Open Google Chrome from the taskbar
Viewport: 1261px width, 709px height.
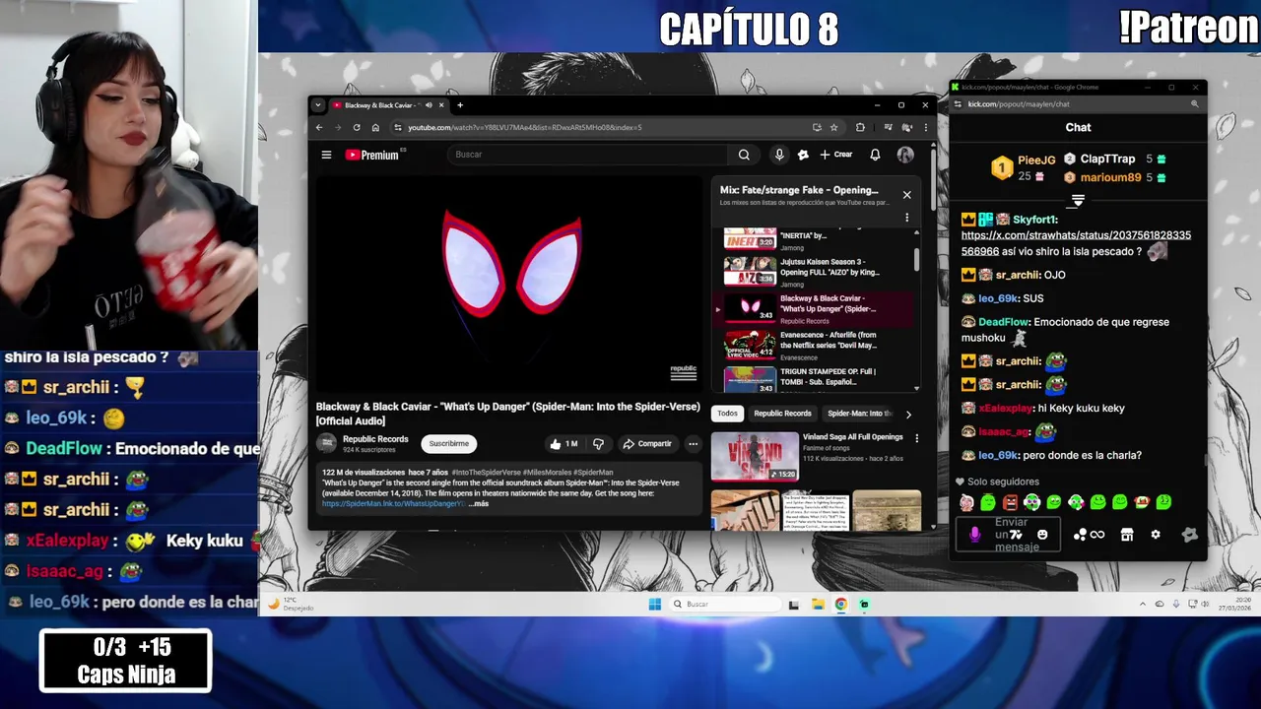coord(841,605)
